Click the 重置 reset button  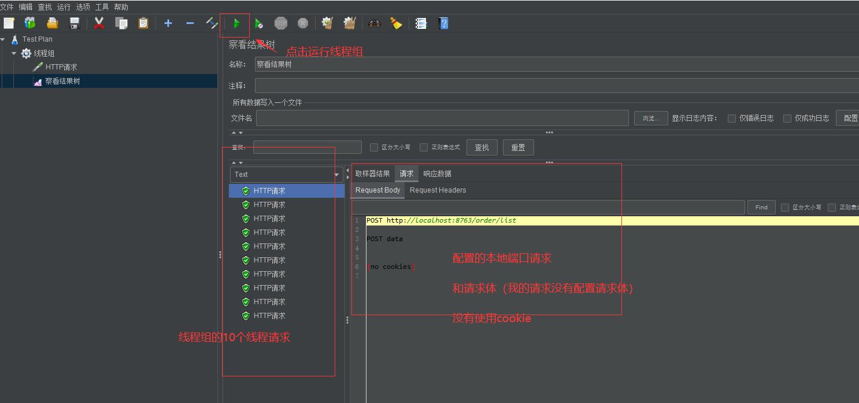pos(518,147)
